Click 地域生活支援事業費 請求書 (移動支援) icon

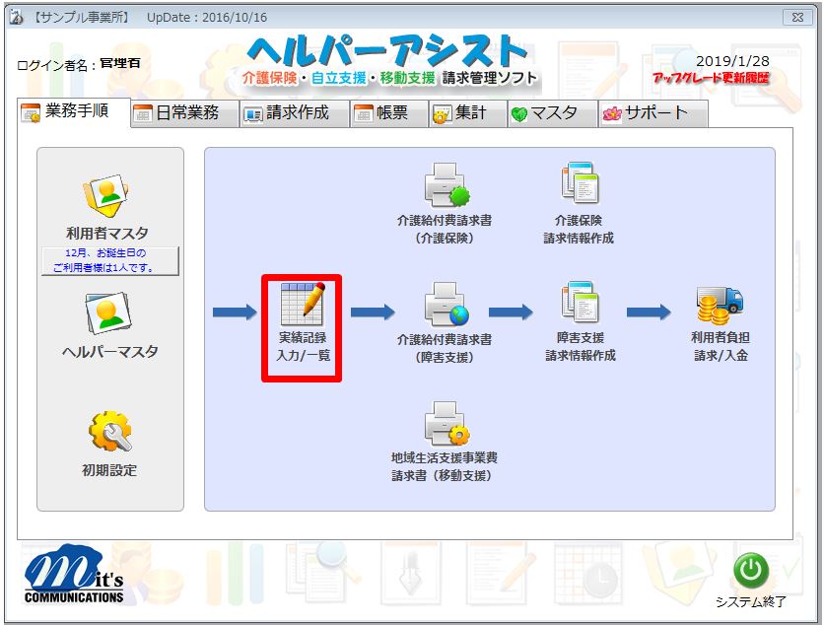pos(445,423)
